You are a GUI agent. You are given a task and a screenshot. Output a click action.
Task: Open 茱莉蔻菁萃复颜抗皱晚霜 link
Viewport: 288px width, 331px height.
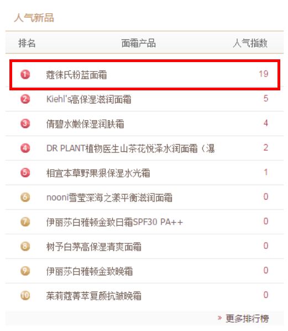click(93, 296)
